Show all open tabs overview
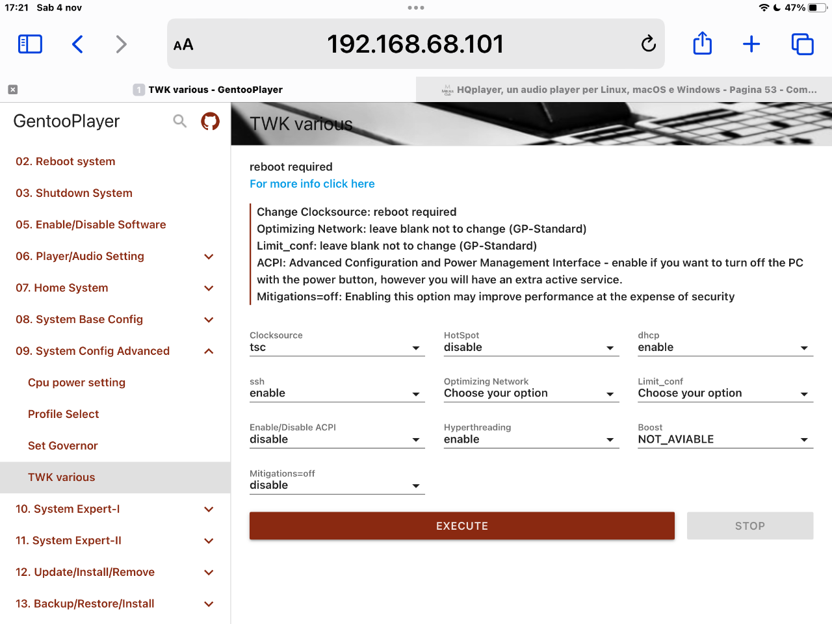832x624 pixels. (802, 44)
